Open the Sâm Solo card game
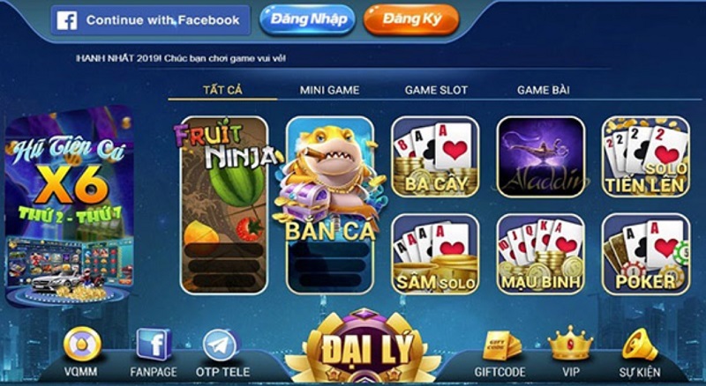Viewport: 706px width, 386px height. 435,254
